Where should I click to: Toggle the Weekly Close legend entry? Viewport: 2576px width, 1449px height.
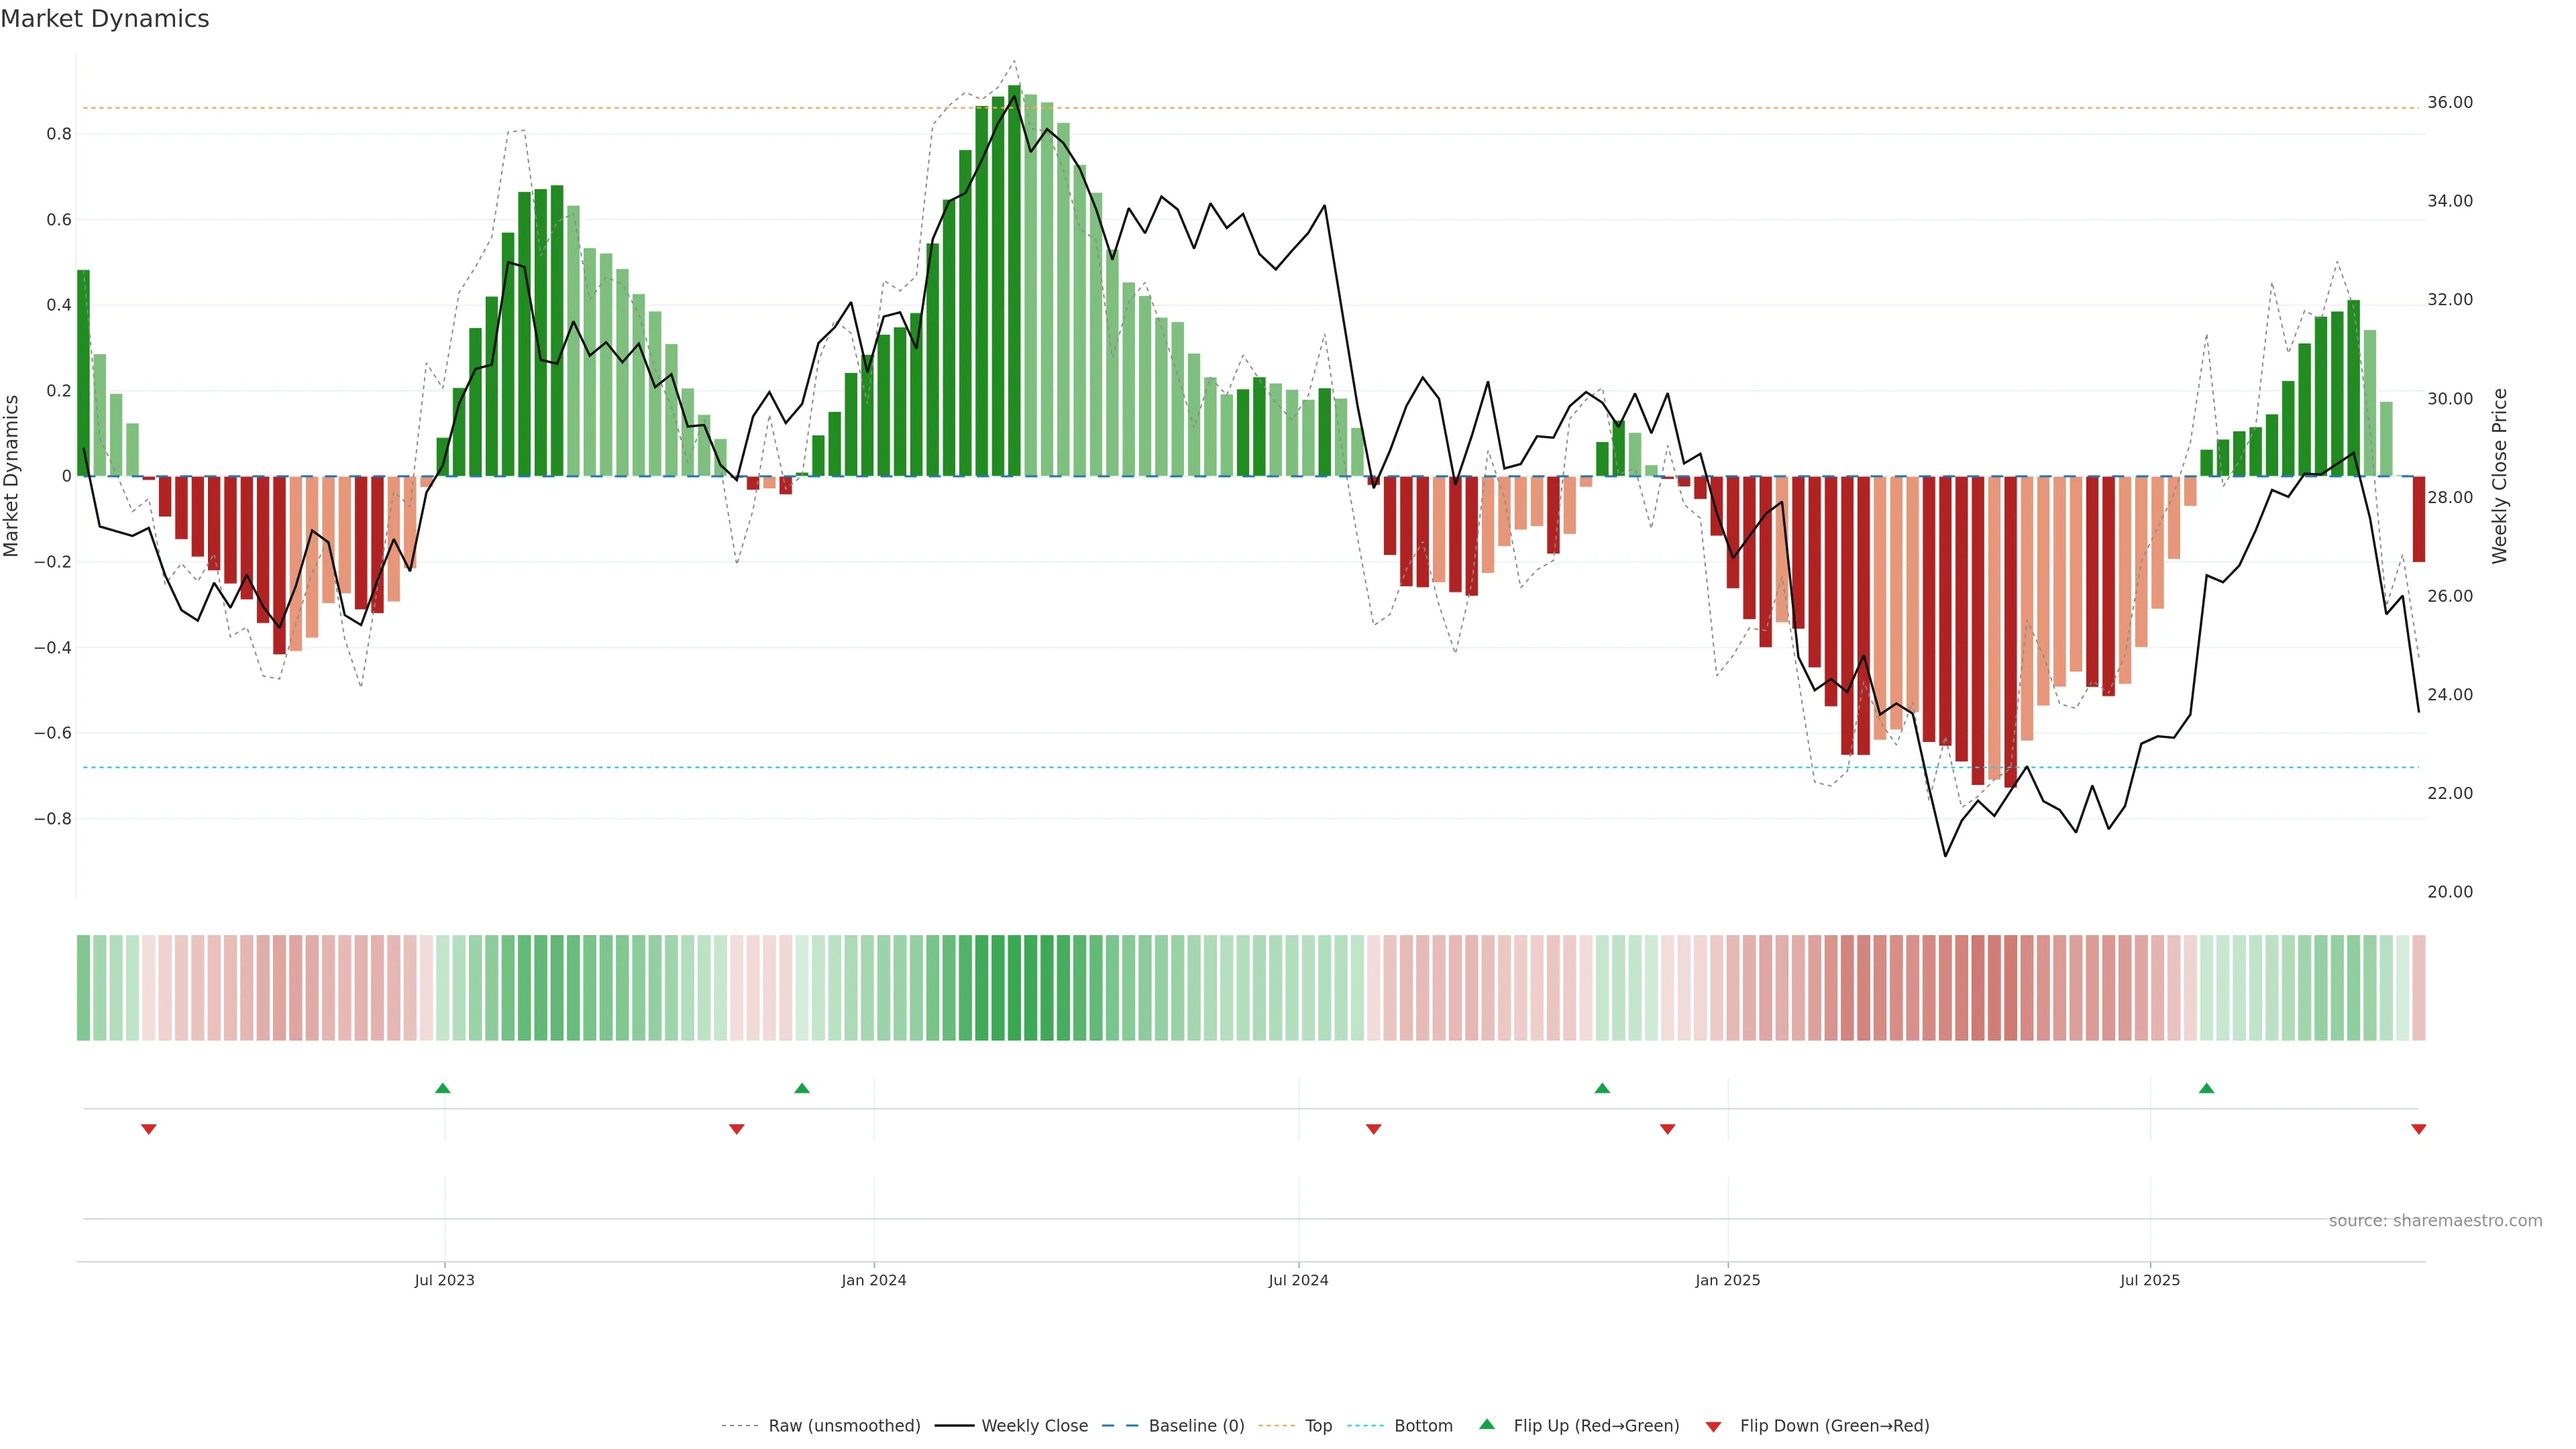[1034, 1426]
